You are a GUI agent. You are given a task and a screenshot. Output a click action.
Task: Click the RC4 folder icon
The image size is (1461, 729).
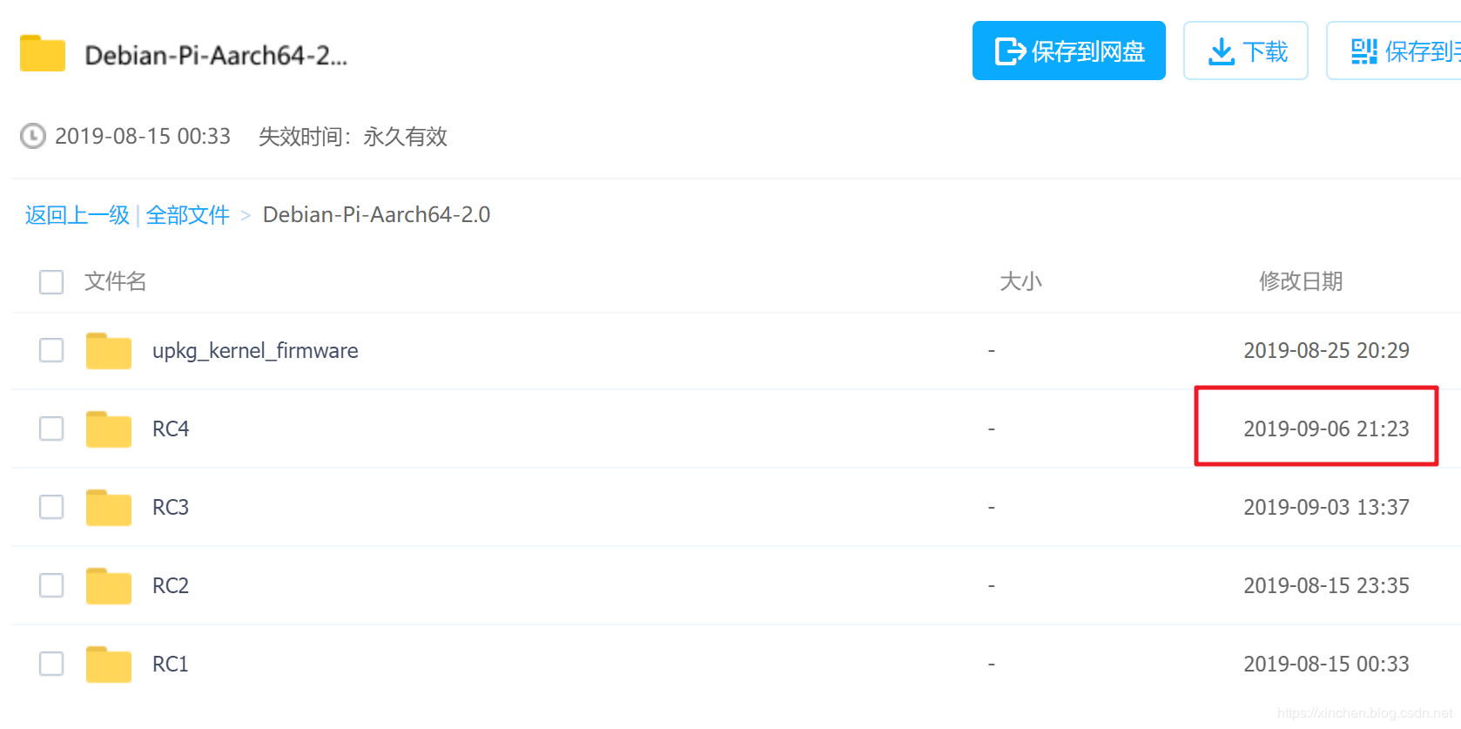108,429
